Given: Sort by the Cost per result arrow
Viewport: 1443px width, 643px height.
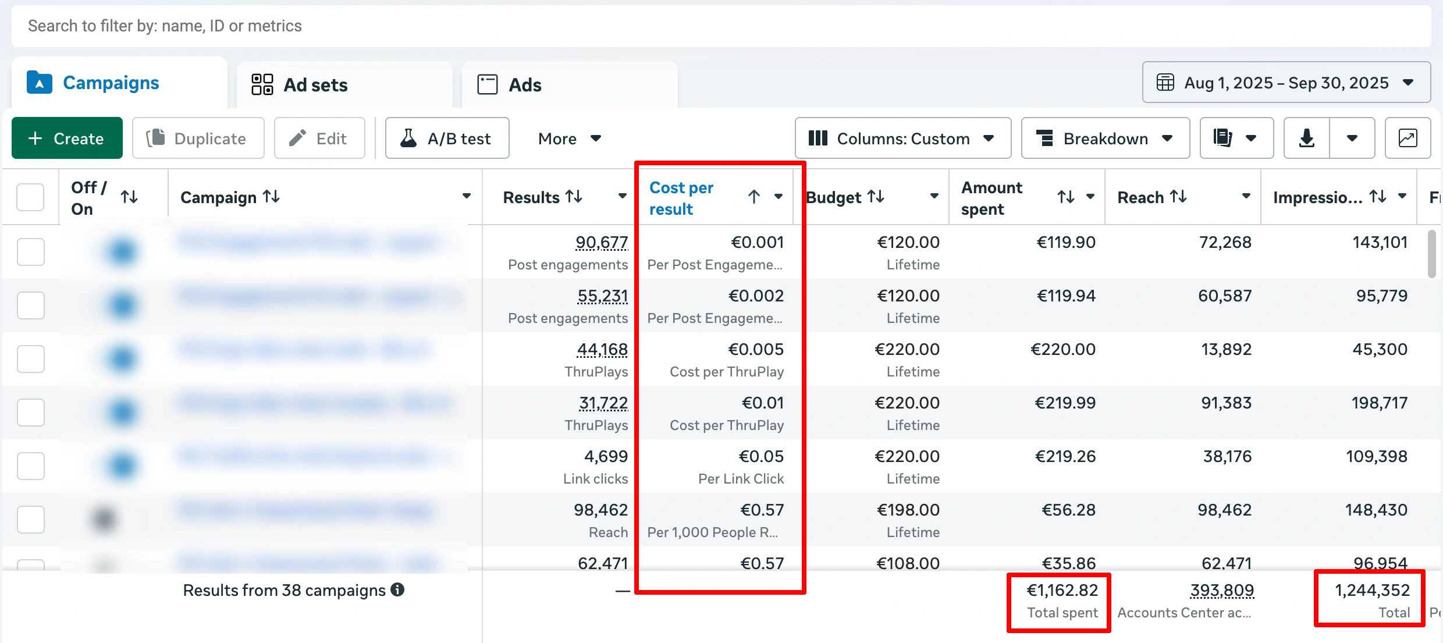Looking at the screenshot, I should (754, 197).
